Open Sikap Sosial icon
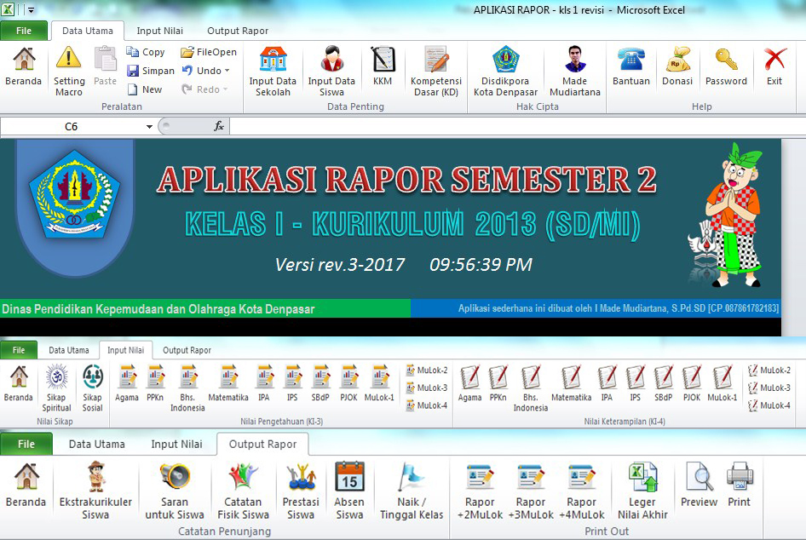 tap(93, 377)
